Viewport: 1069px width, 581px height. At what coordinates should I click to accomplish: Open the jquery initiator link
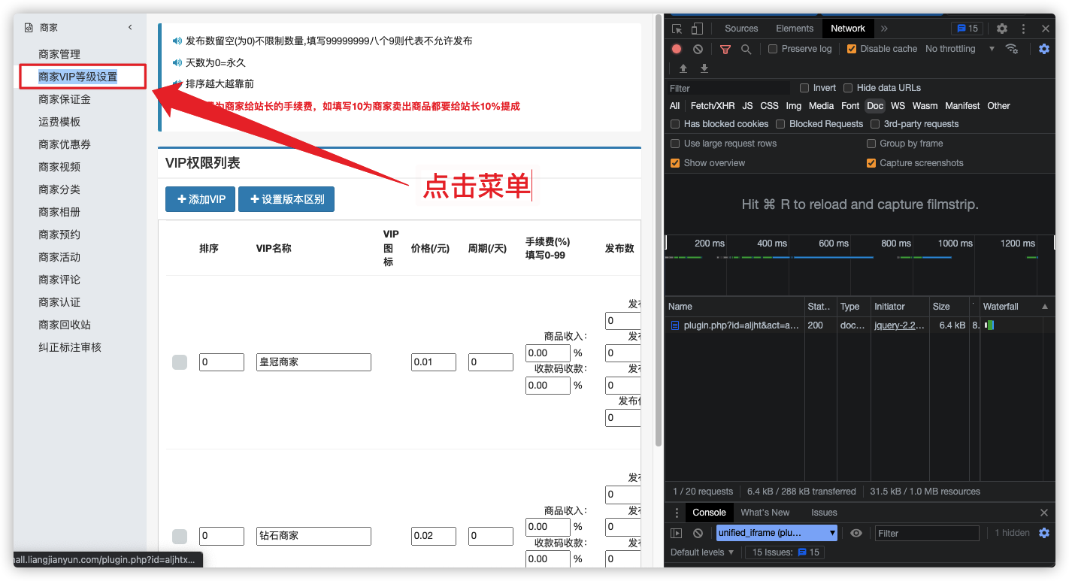(899, 325)
